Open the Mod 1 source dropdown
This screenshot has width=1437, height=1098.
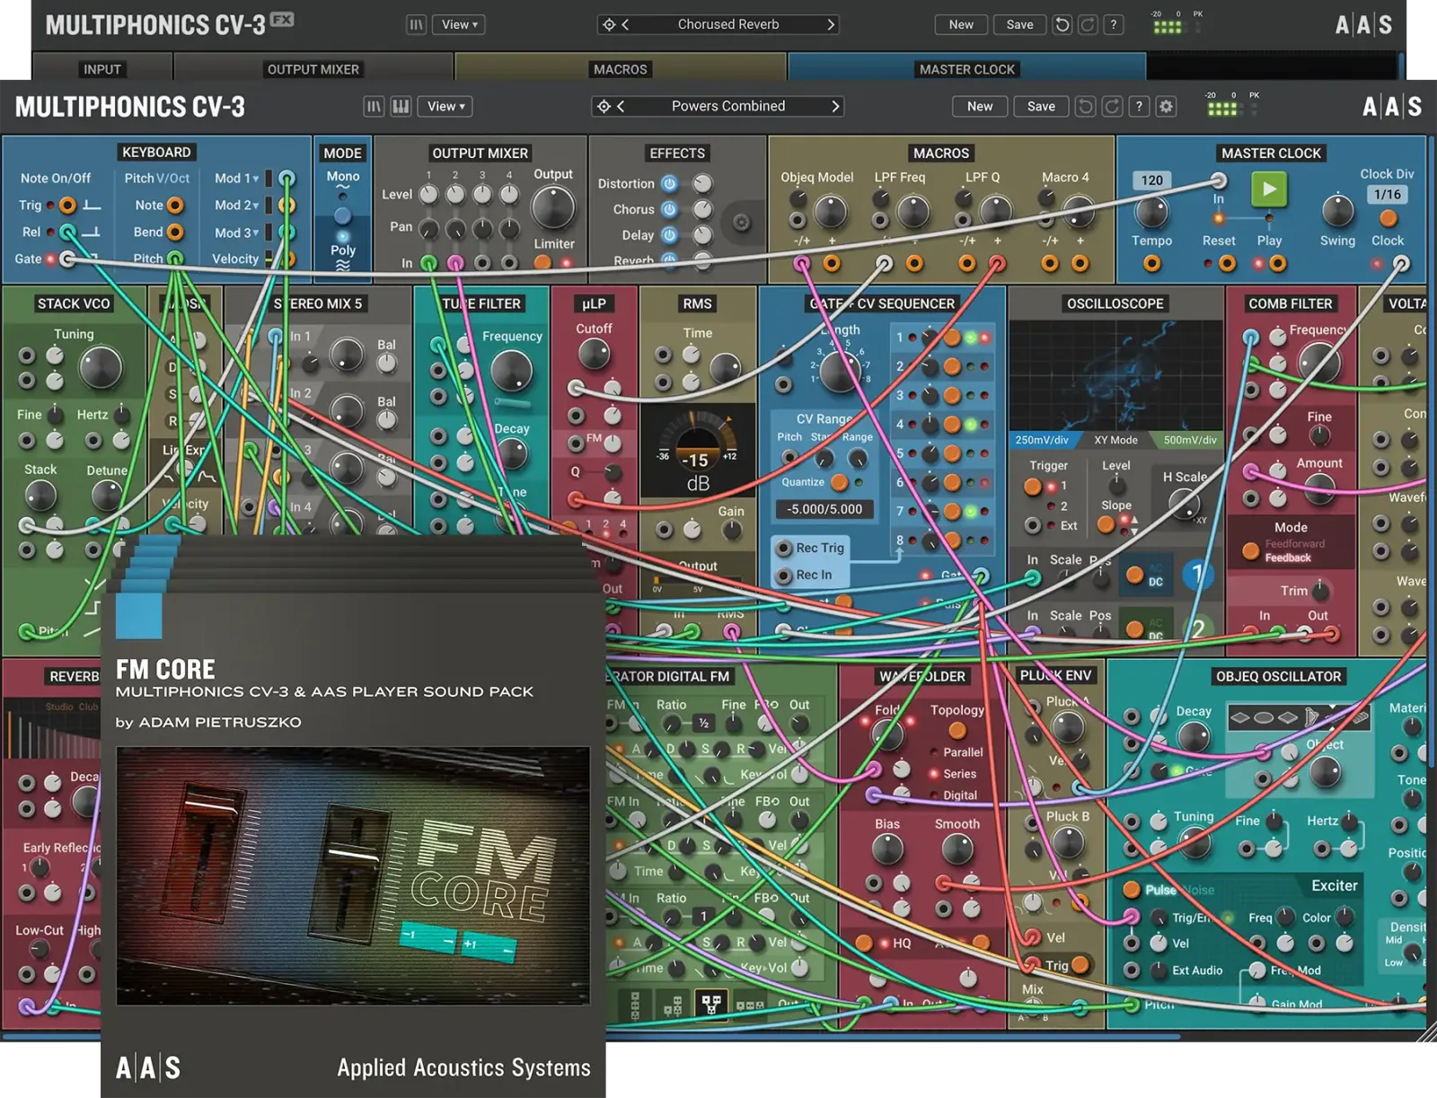tap(237, 179)
